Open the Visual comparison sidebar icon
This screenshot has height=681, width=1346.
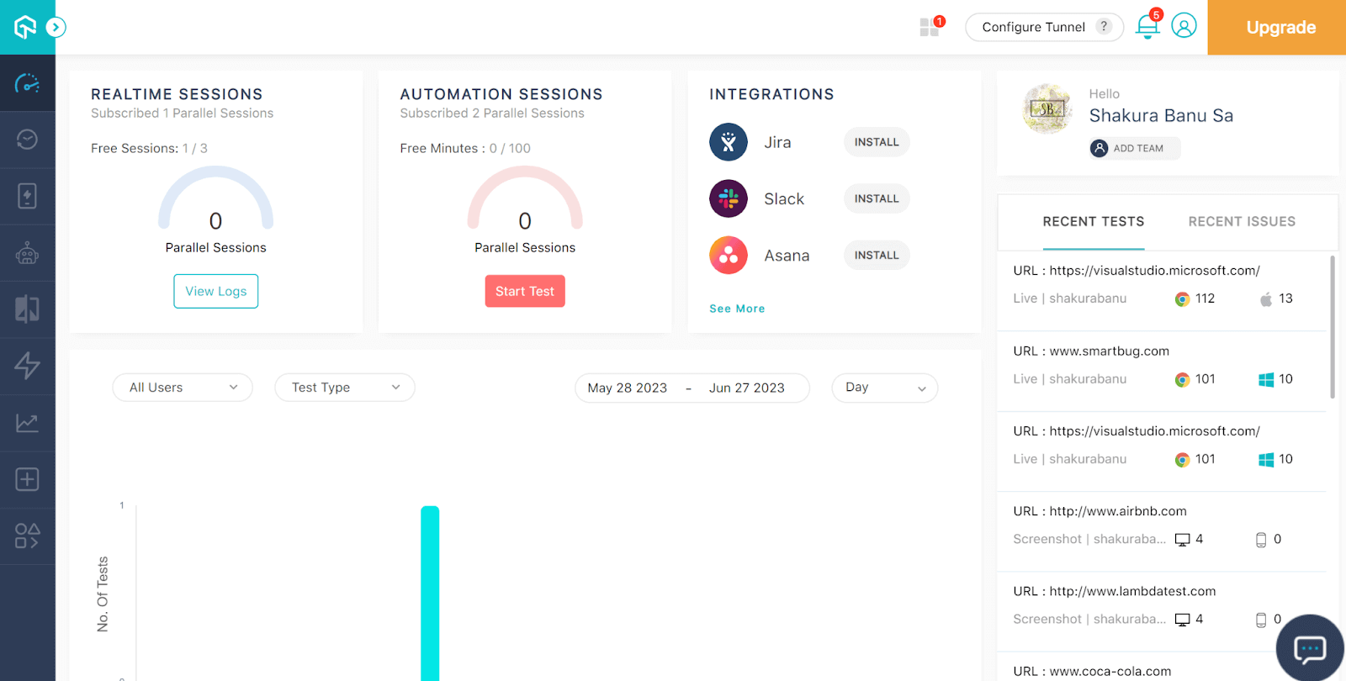click(x=27, y=309)
